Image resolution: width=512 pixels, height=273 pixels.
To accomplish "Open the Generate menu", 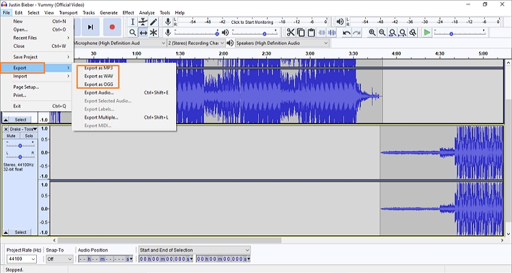I will (x=109, y=13).
